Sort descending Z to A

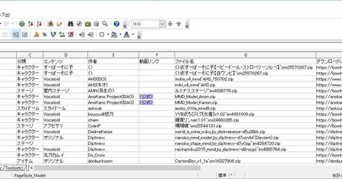pyautogui.click(x=39, y=24)
